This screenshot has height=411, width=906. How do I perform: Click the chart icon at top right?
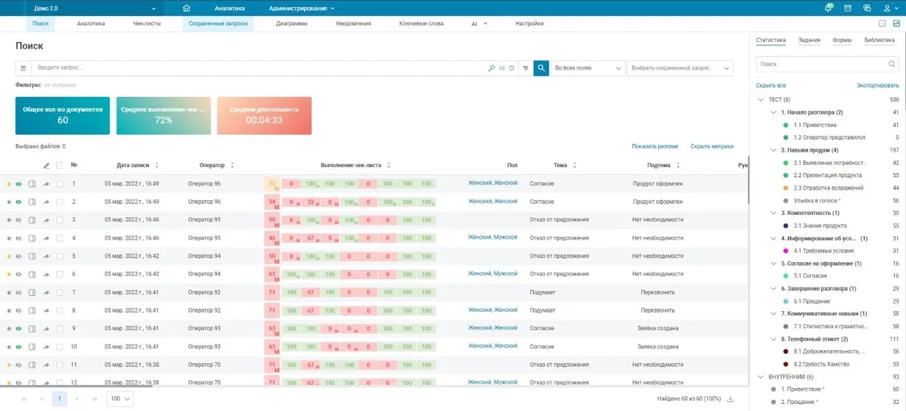click(x=896, y=23)
